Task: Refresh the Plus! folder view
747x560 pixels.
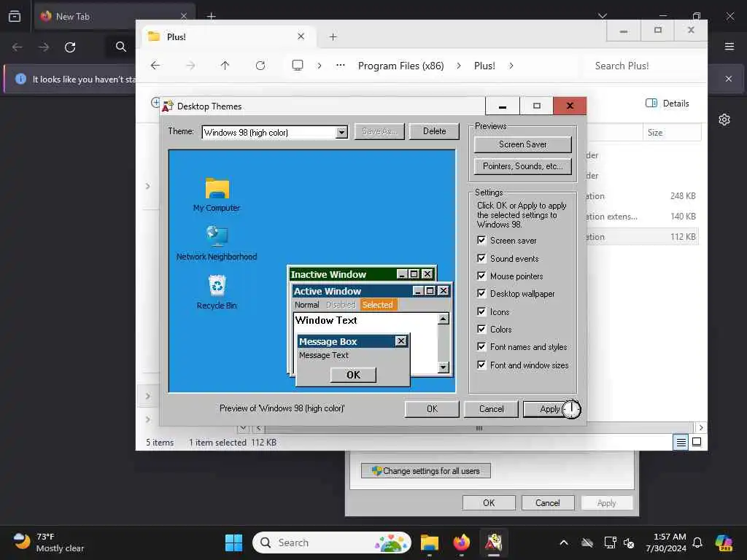Action: (260, 66)
